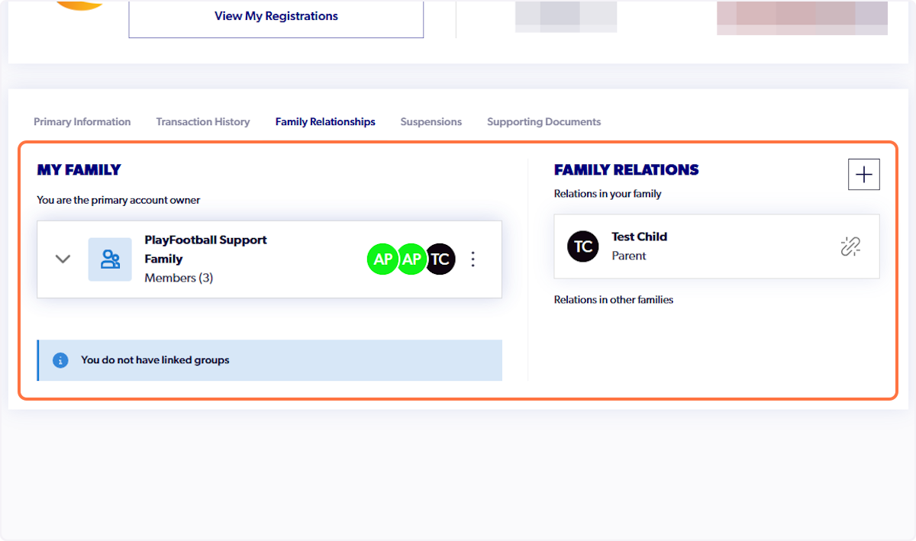Open the Supporting Documents tab
This screenshot has width=916, height=541.
[543, 121]
